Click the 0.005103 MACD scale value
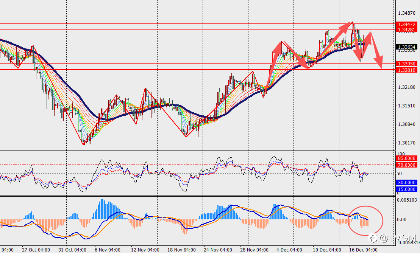The height and width of the screenshot is (253, 420). (407, 200)
